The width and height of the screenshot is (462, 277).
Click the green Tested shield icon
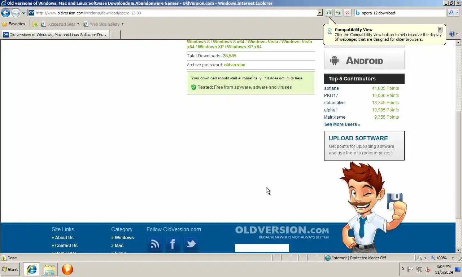point(193,87)
